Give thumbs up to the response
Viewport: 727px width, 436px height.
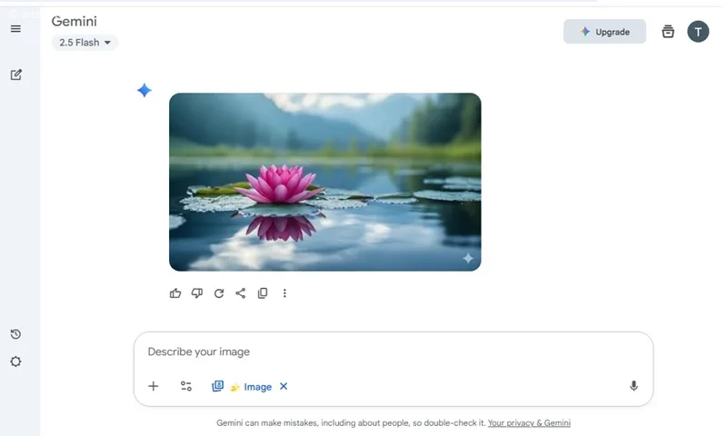[175, 293]
